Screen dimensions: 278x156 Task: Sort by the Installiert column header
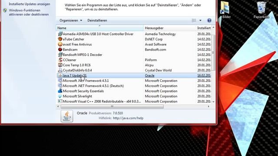point(204,28)
